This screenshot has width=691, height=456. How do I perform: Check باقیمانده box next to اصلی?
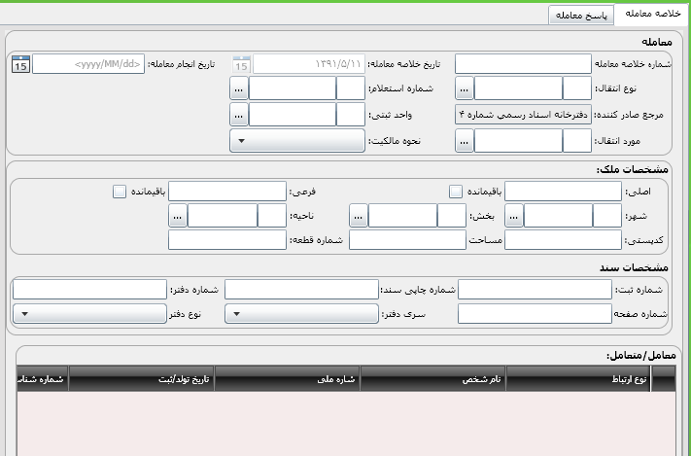(456, 192)
